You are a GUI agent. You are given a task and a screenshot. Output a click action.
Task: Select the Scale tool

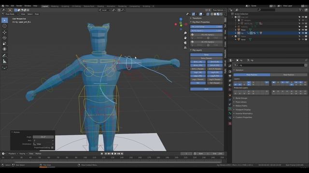[x=4, y=44]
